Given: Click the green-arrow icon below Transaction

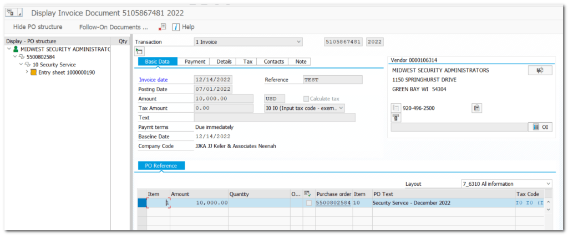Looking at the screenshot, I should (140, 51).
